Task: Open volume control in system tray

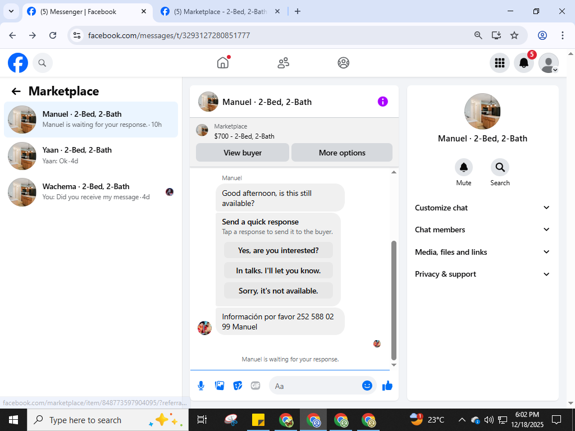Action: pos(489,420)
